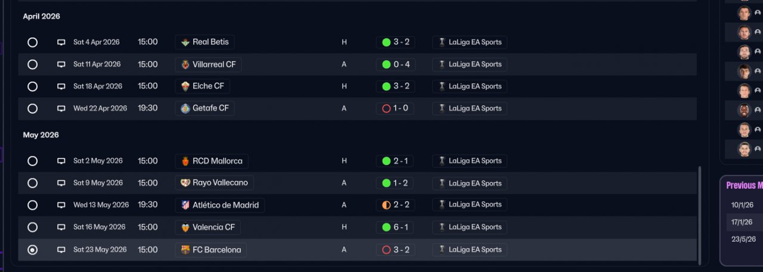Click the TV broadcast icon for Real Betis match
Image resolution: width=763 pixels, height=272 pixels.
pos(61,42)
